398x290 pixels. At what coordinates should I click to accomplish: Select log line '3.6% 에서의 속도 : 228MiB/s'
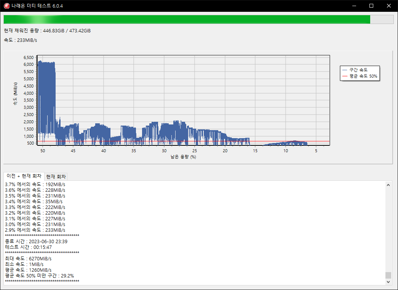(x=35, y=190)
